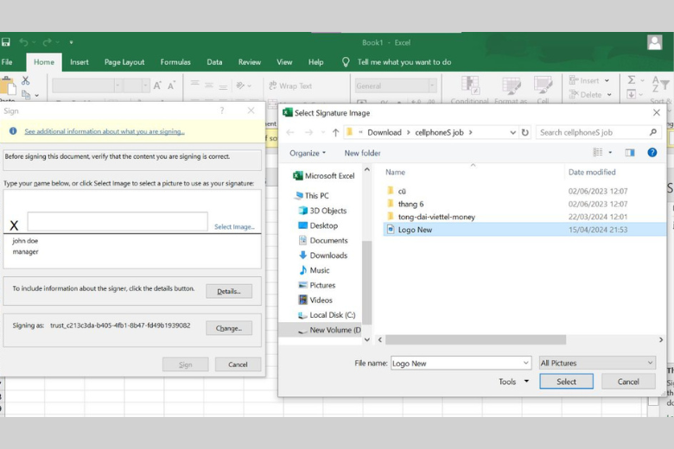Screen dimensions: 674x449
Task: Click the Sign button in the Sign dialog
Action: 185,364
